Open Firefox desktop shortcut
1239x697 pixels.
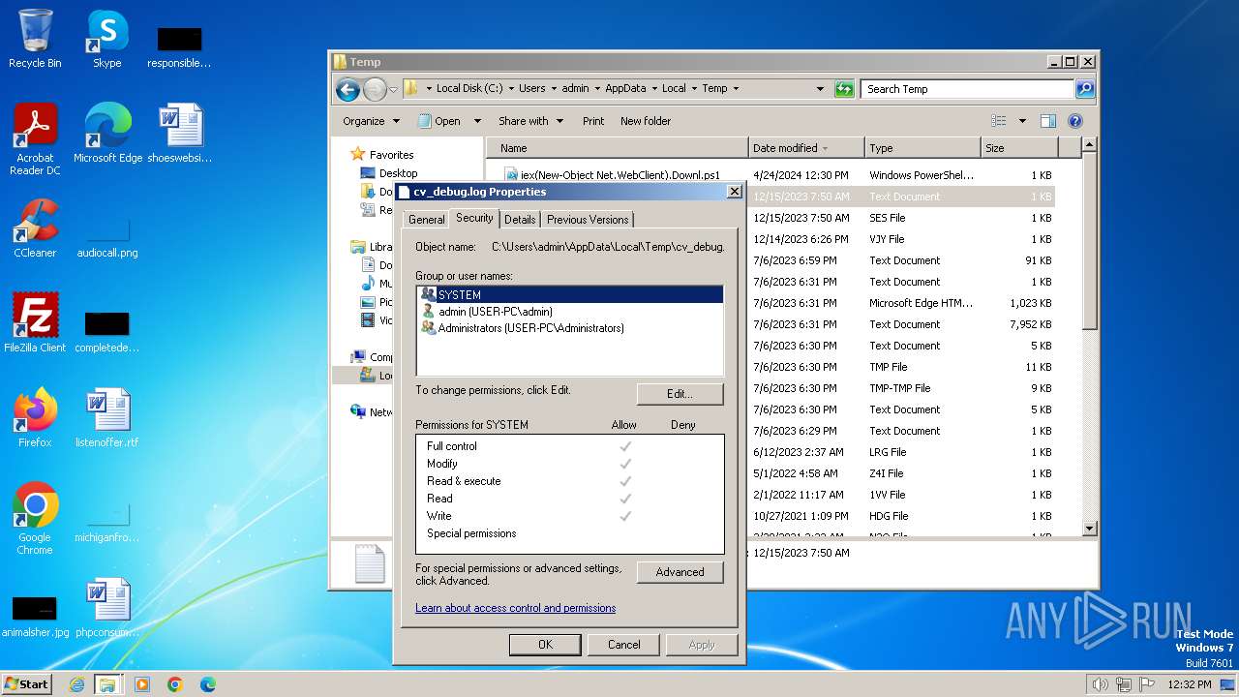coord(35,418)
